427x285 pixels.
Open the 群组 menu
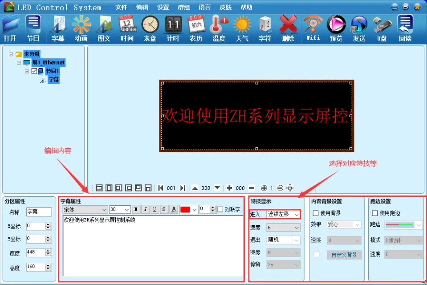(184, 8)
